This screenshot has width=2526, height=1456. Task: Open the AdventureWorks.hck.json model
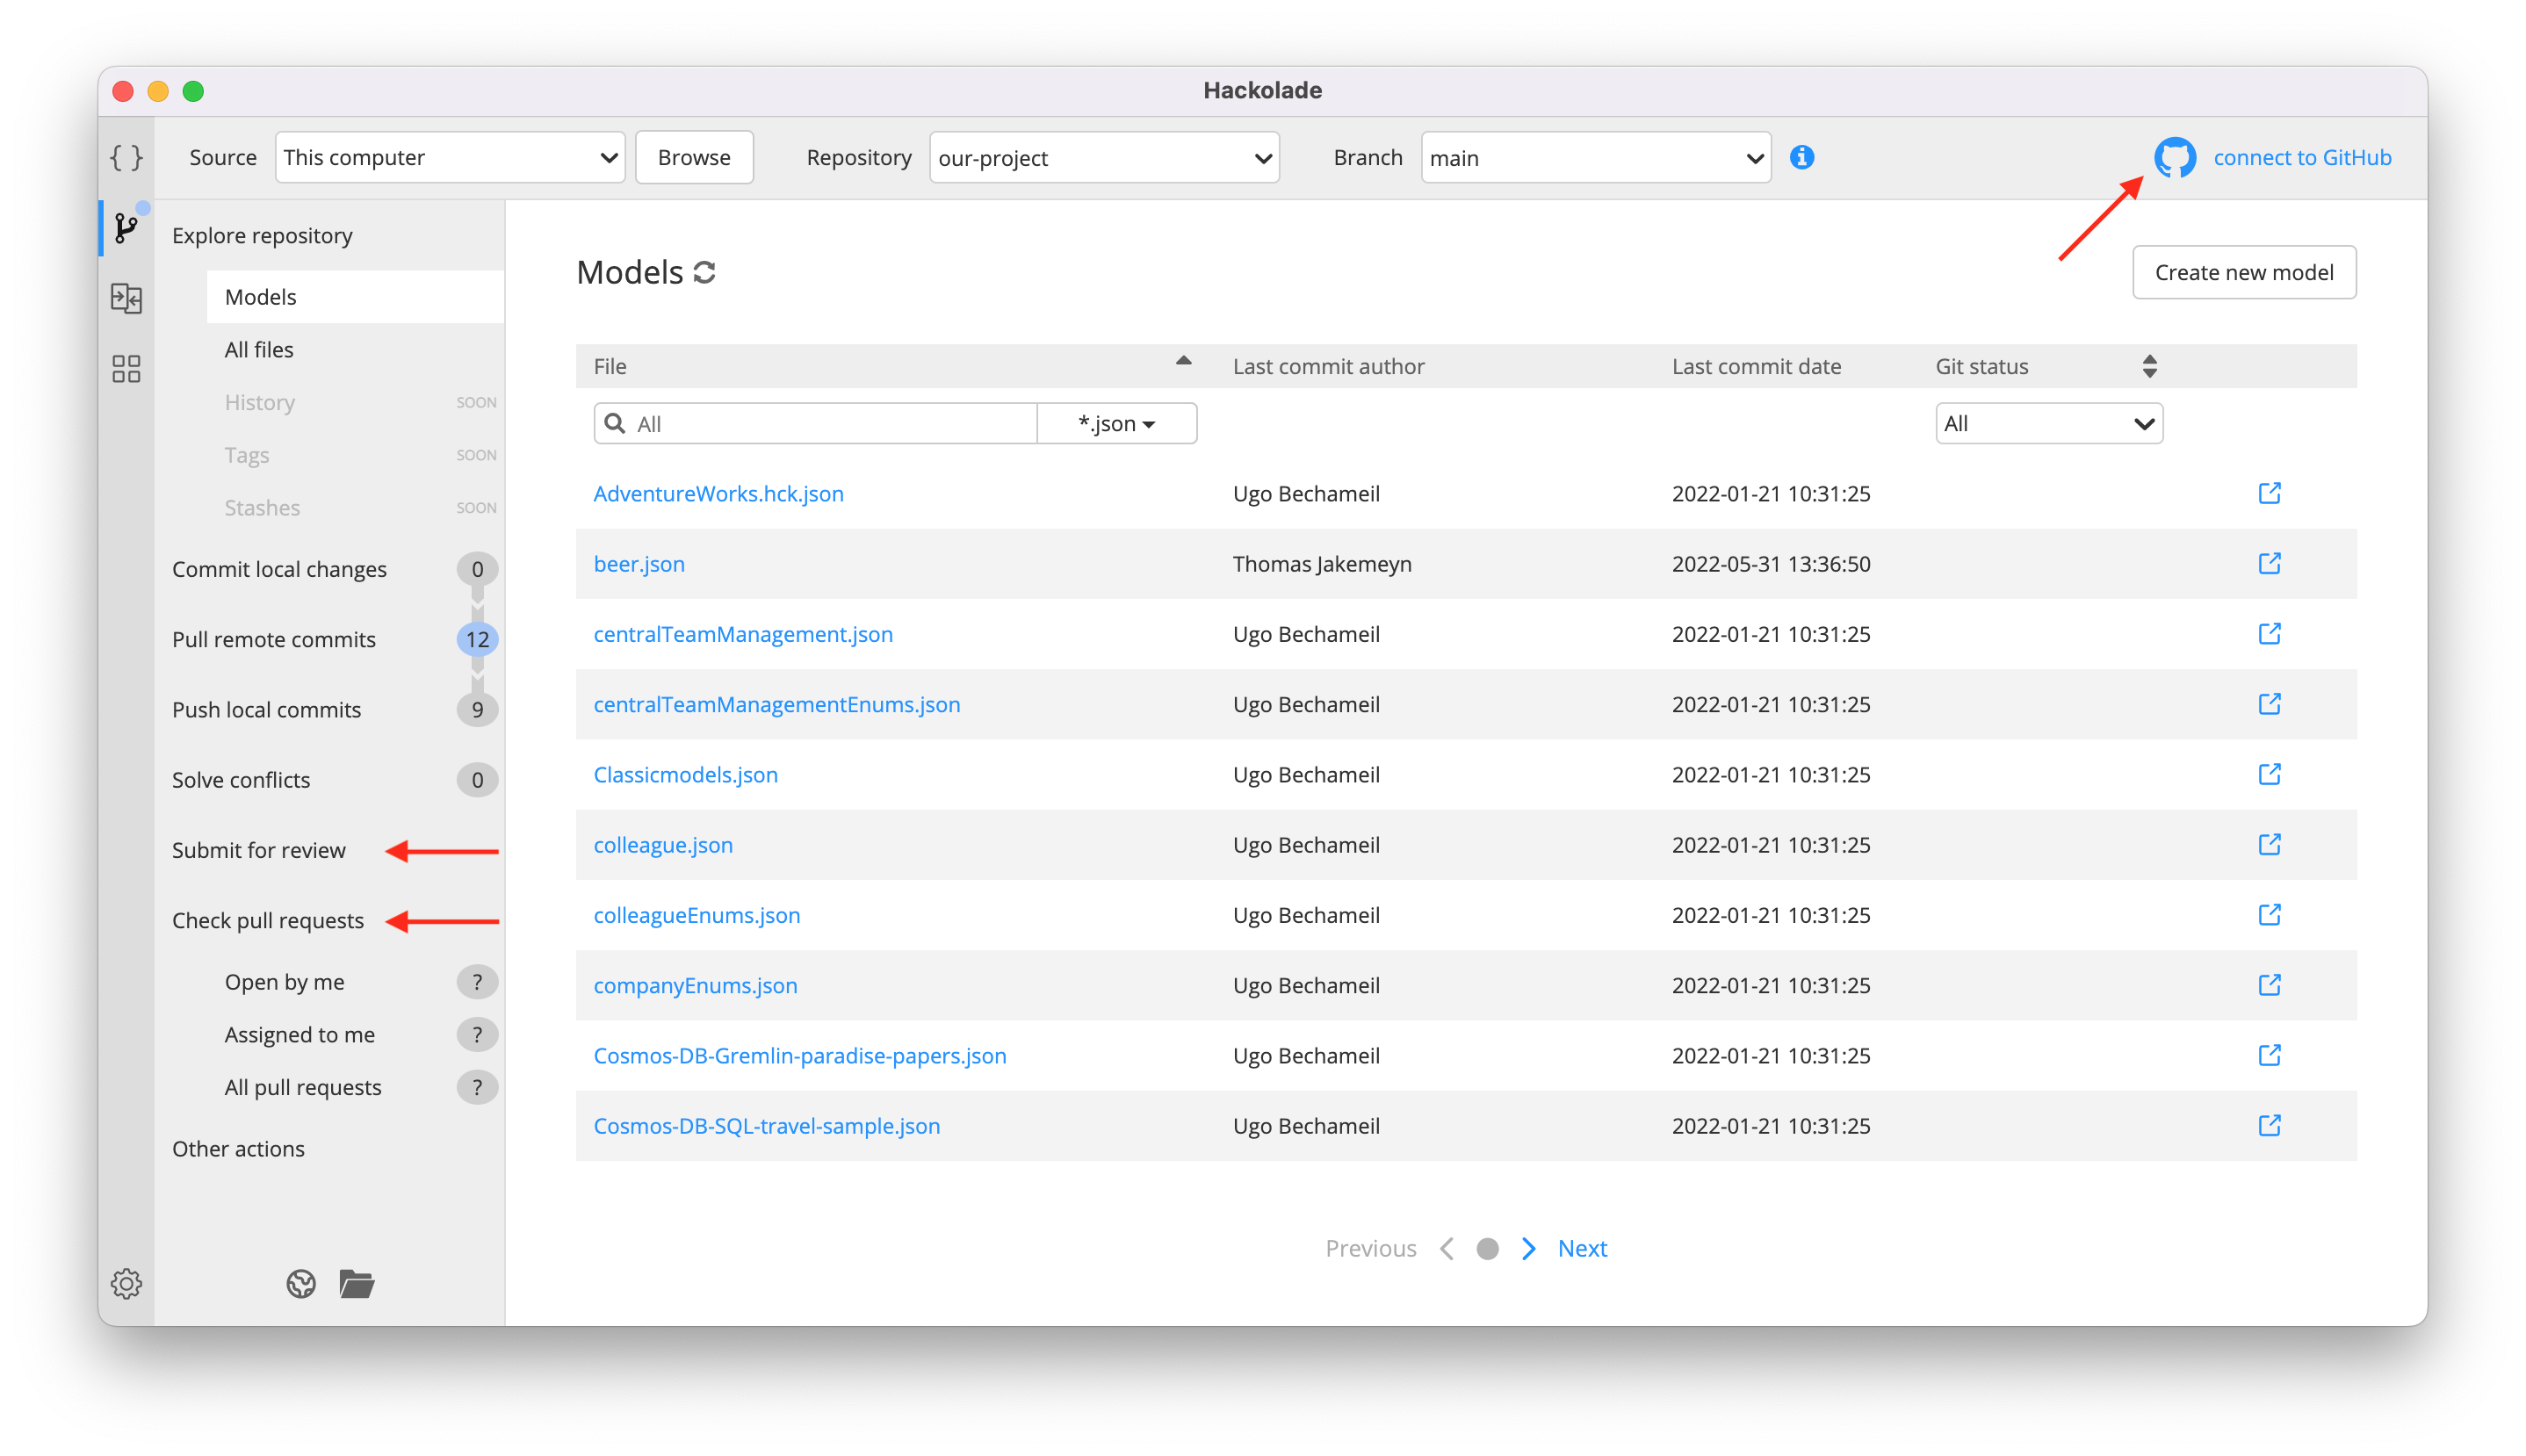pyautogui.click(x=720, y=493)
